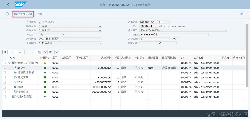Open document number 60000282 in table
Viewport: 250px width, 119px height.
[104, 68]
